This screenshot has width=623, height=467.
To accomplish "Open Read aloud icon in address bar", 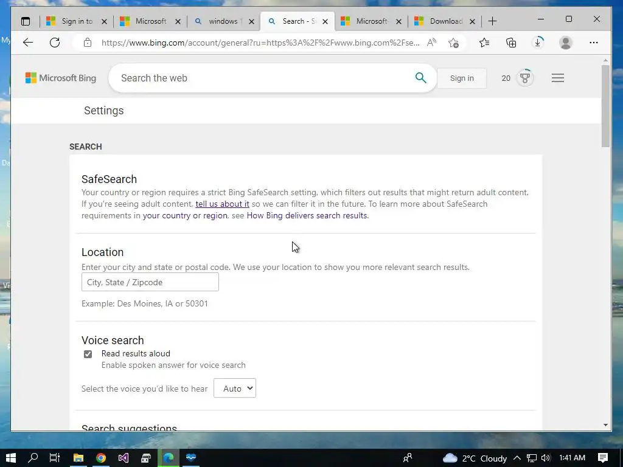I will [x=431, y=43].
